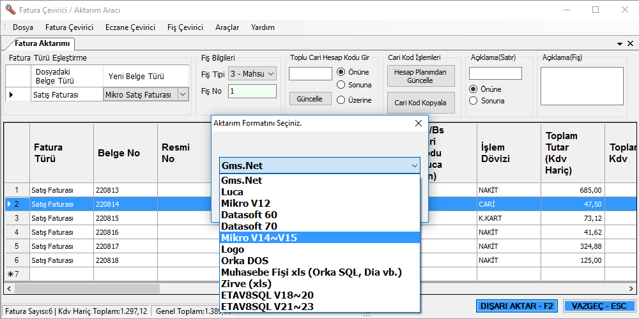Click the Açıklama(Satır) text field
The image size is (639, 319).
[495, 73]
